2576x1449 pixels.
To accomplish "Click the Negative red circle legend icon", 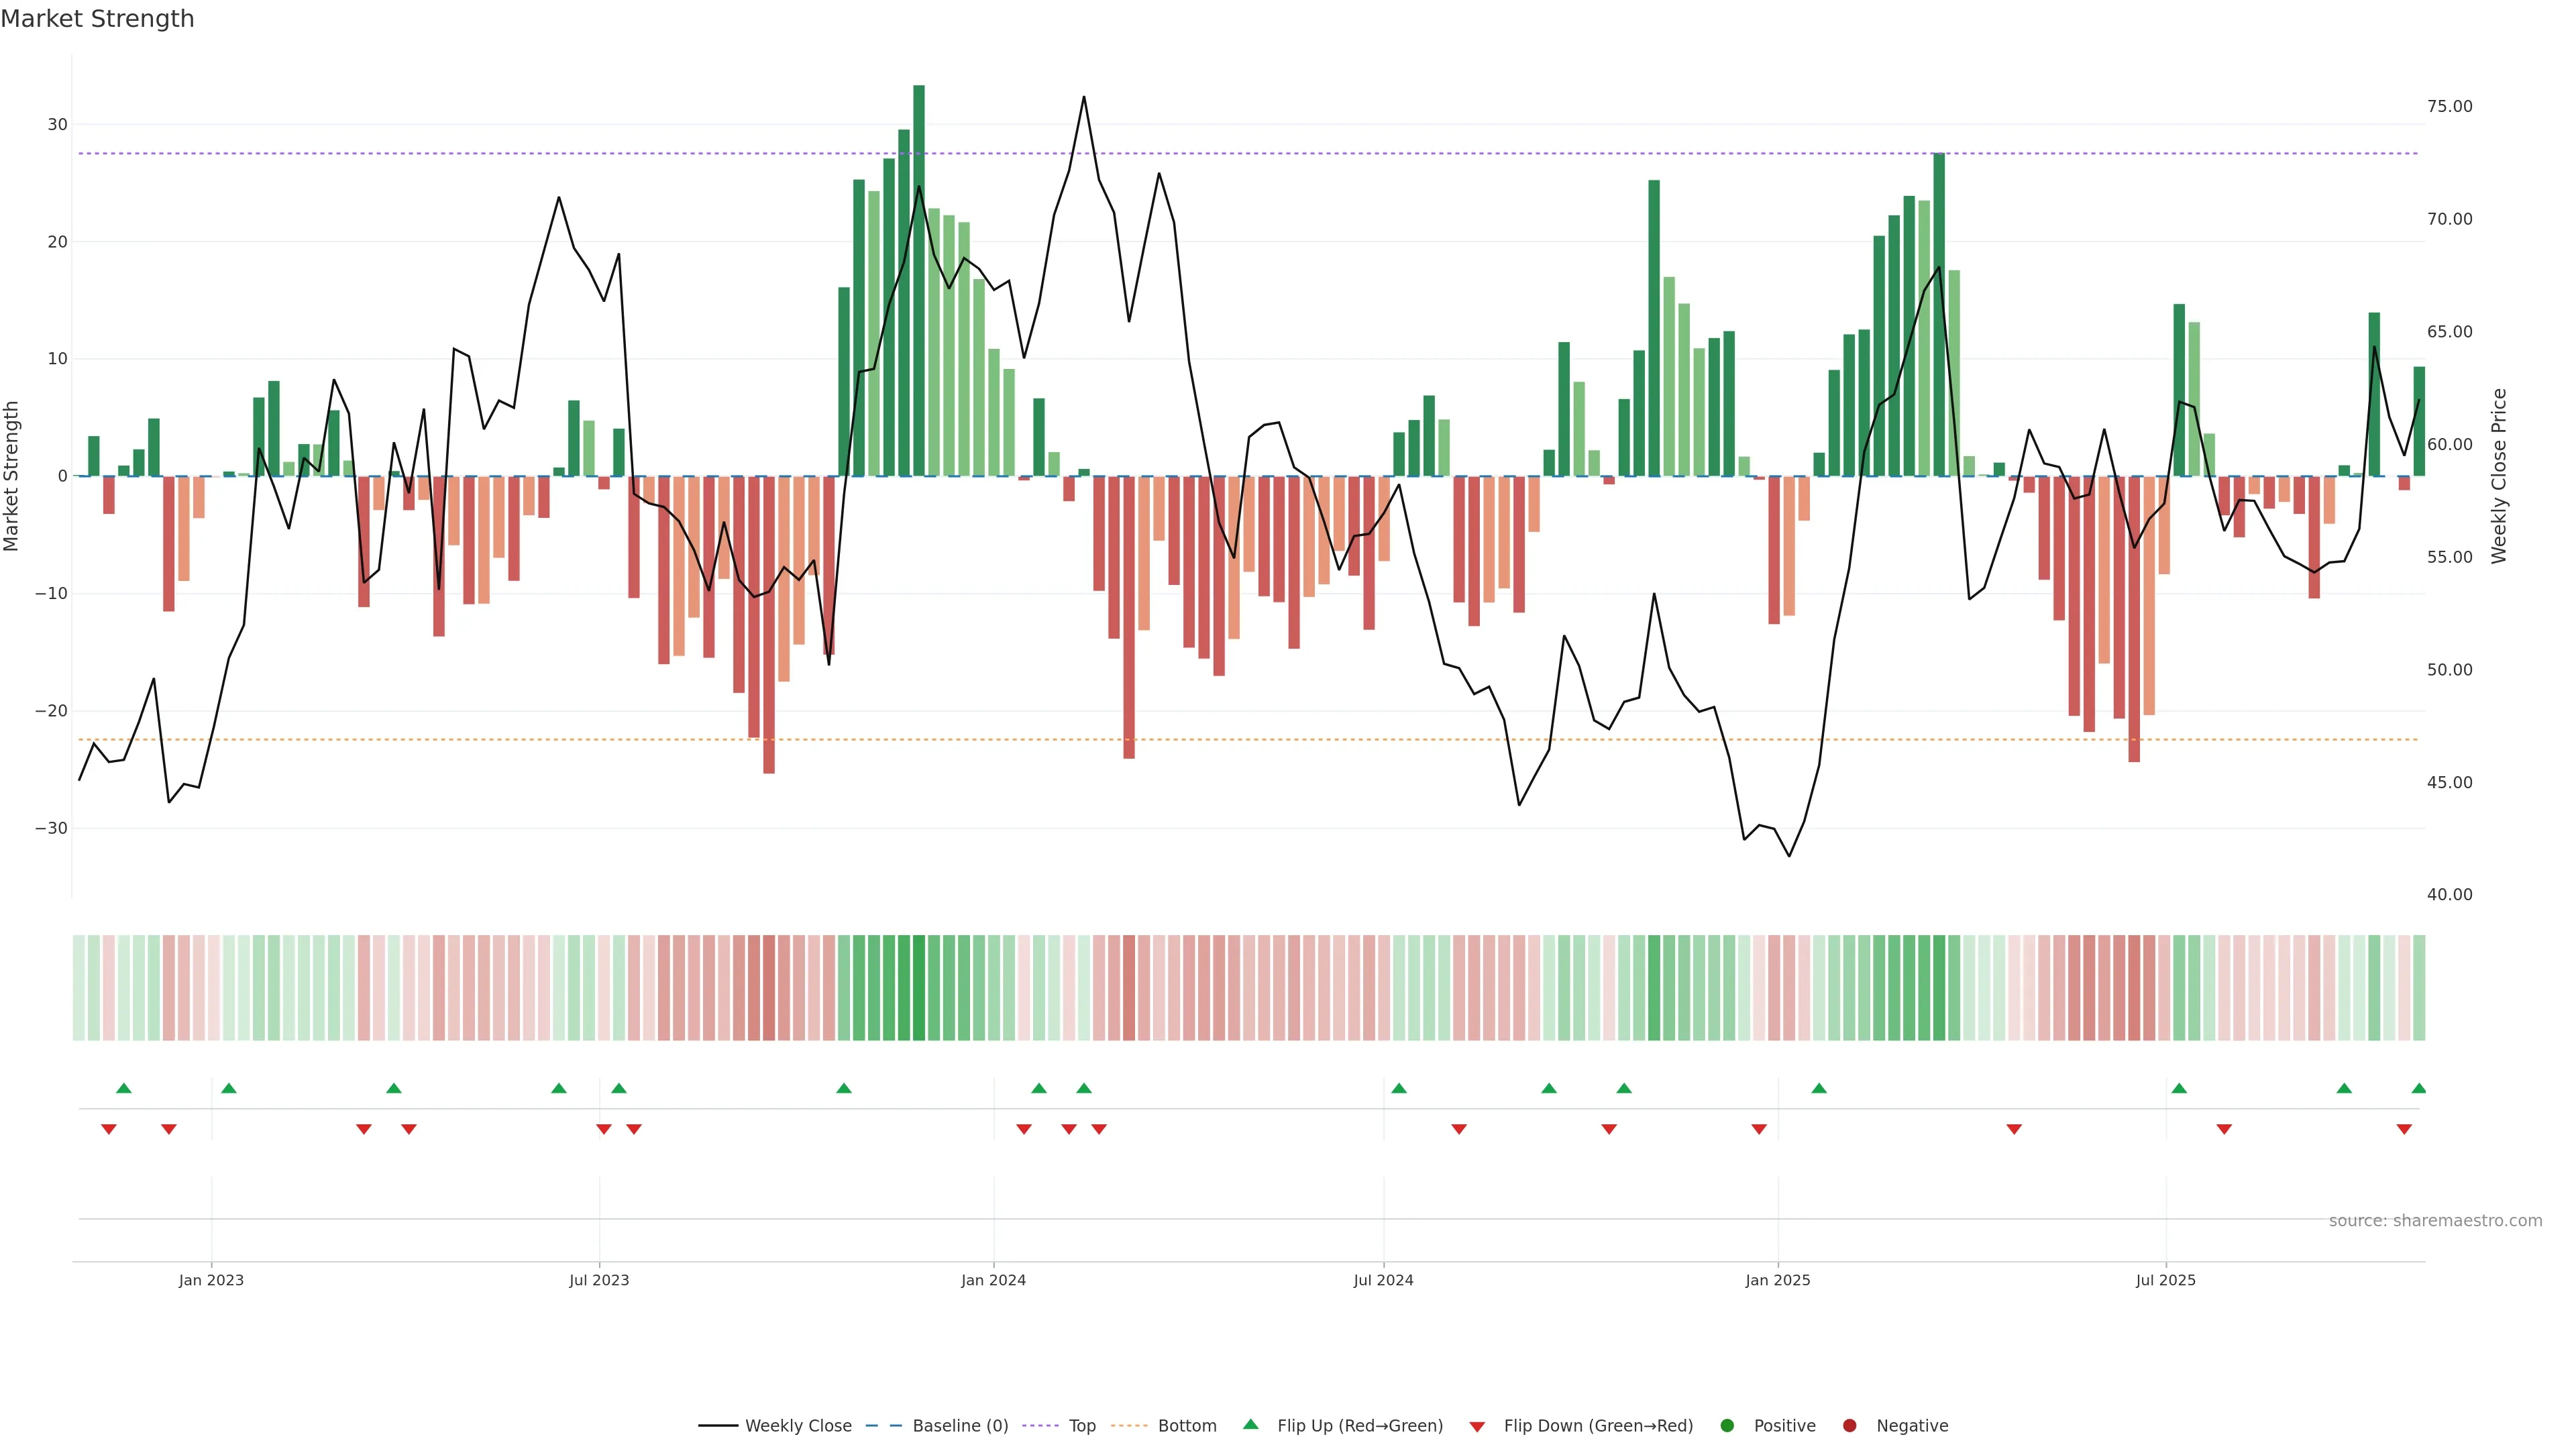I will coord(1849,1425).
